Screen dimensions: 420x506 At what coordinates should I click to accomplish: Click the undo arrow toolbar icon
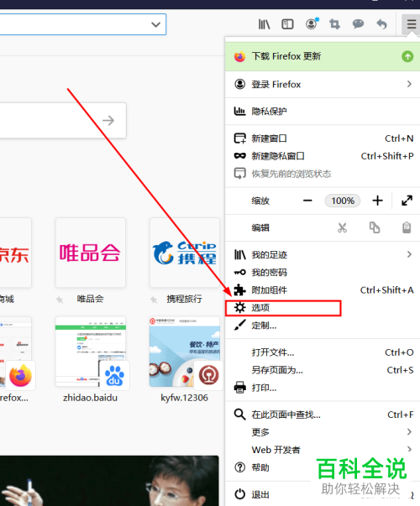click(x=381, y=24)
